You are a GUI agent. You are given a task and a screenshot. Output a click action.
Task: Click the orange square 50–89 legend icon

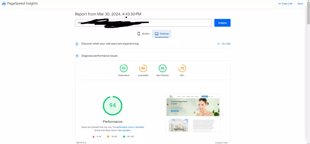[x=108, y=137]
